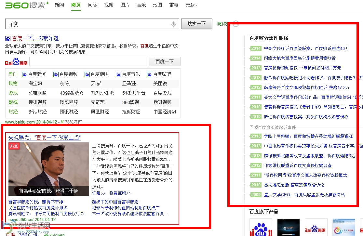Switch to the 问答 tab
363x236 pixels.
click(92, 5)
